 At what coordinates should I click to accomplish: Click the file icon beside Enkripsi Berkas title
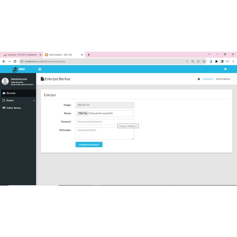click(x=42, y=79)
